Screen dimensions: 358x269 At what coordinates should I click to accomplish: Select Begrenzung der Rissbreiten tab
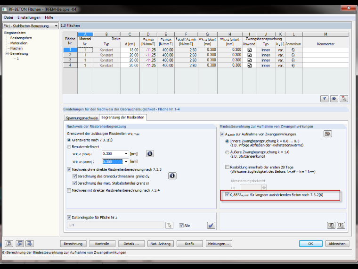point(123,118)
